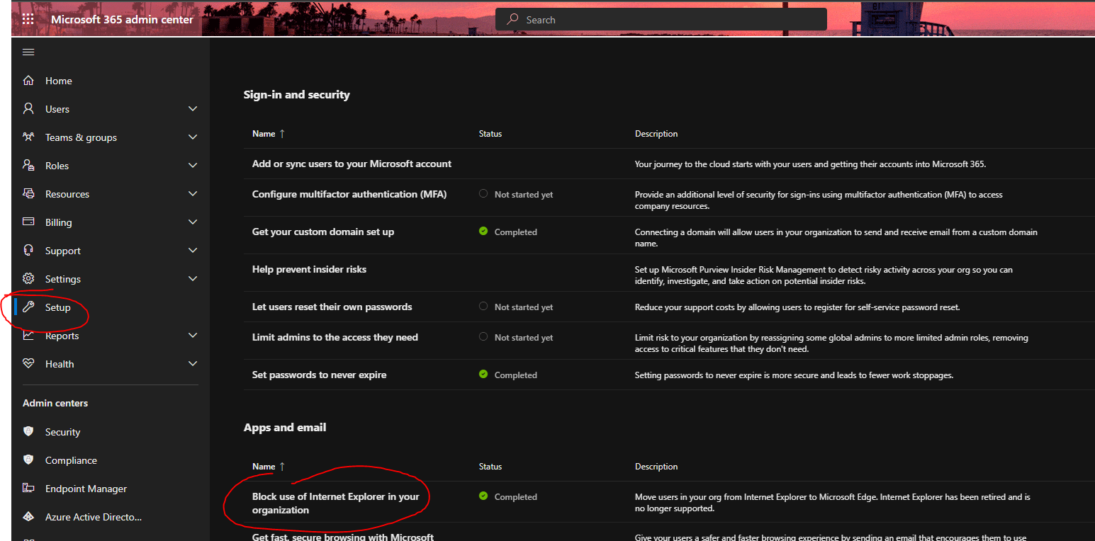Click Apps and email Status header
The width and height of the screenshot is (1095, 541).
[490, 466]
